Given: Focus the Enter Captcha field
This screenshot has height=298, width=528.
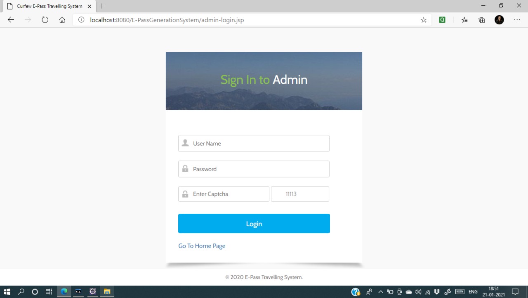Looking at the screenshot, I should pyautogui.click(x=224, y=194).
